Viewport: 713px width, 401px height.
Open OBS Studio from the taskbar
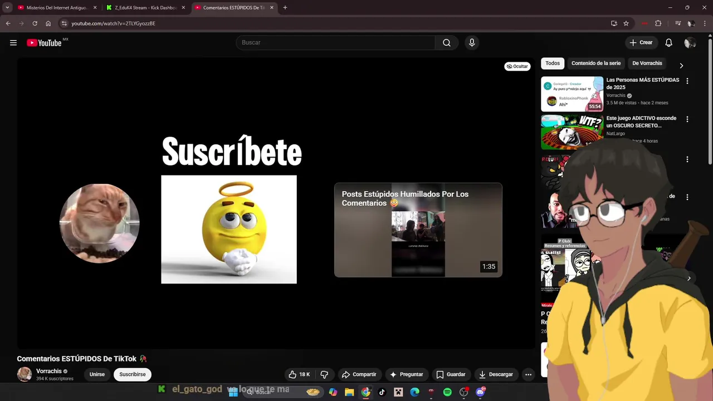point(463,392)
